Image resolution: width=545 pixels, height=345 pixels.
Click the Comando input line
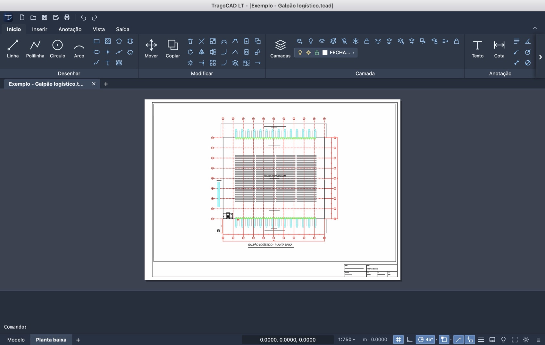click(272, 327)
